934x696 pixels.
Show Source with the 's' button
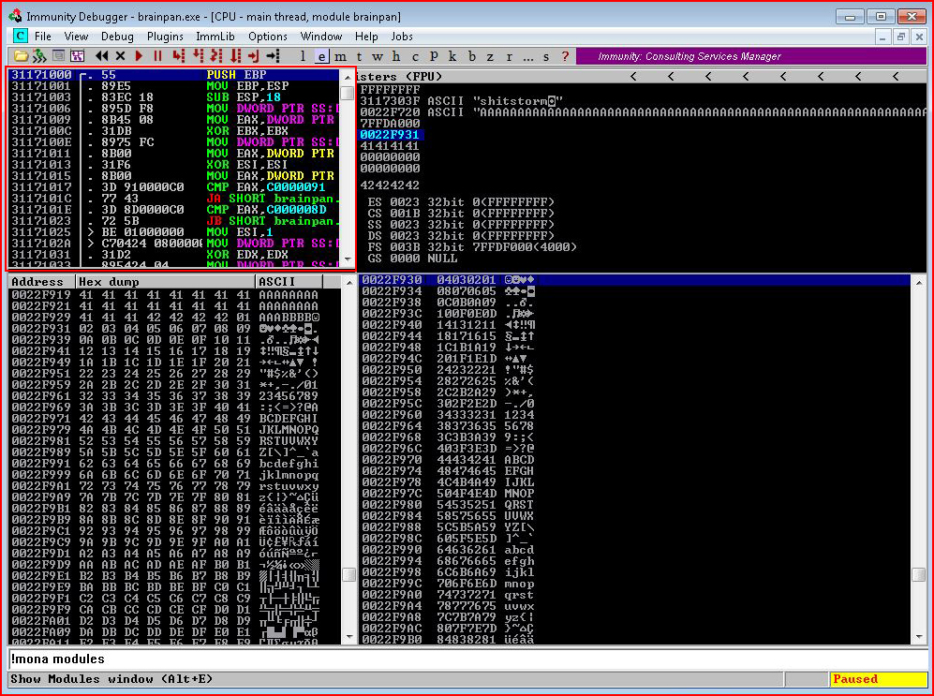[546, 56]
